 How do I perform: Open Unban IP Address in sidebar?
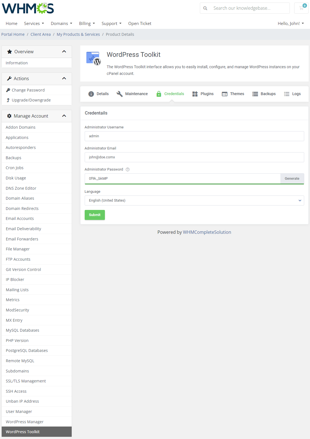tap(37, 401)
